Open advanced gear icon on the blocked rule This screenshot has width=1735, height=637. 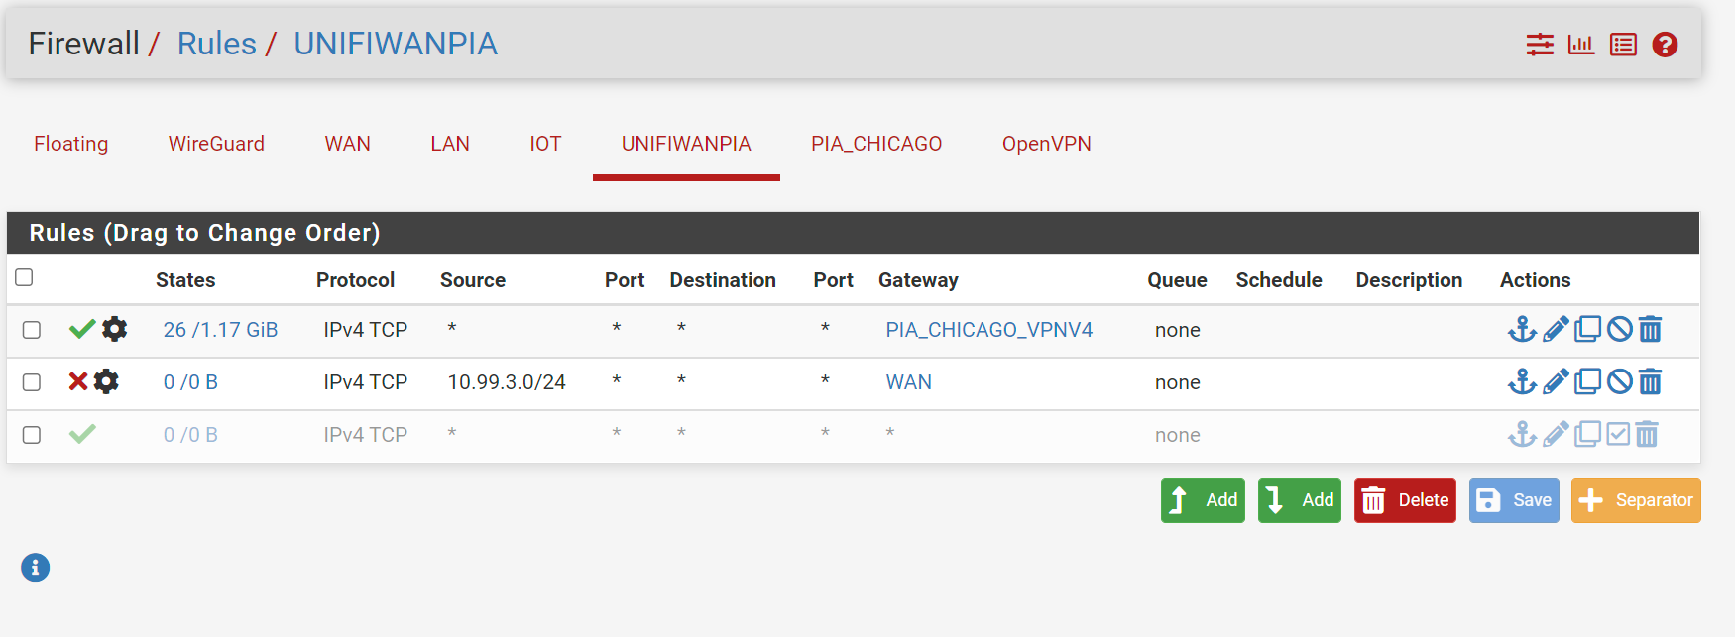(106, 381)
